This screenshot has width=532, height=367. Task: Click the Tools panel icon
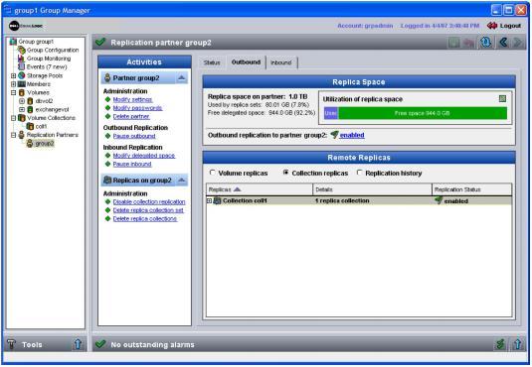(12, 344)
